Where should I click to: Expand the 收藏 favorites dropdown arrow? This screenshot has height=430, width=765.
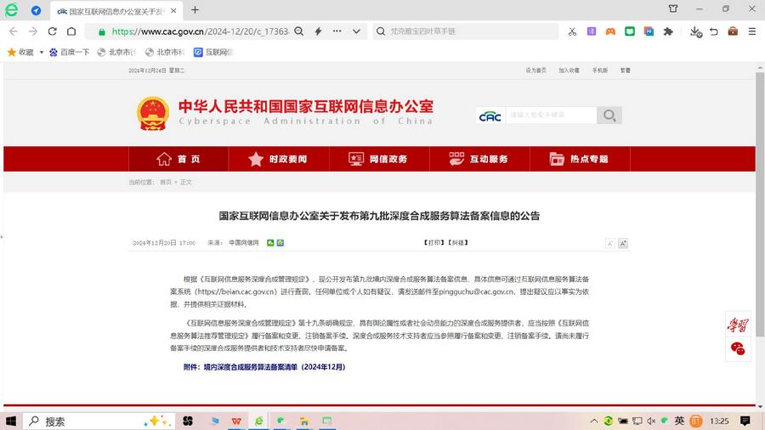pyautogui.click(x=42, y=52)
